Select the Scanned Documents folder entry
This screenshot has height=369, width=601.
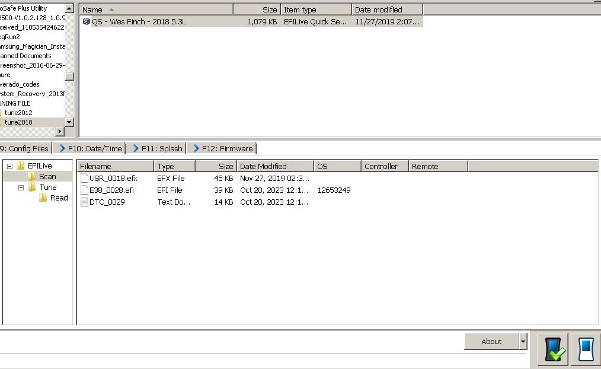pyautogui.click(x=25, y=56)
